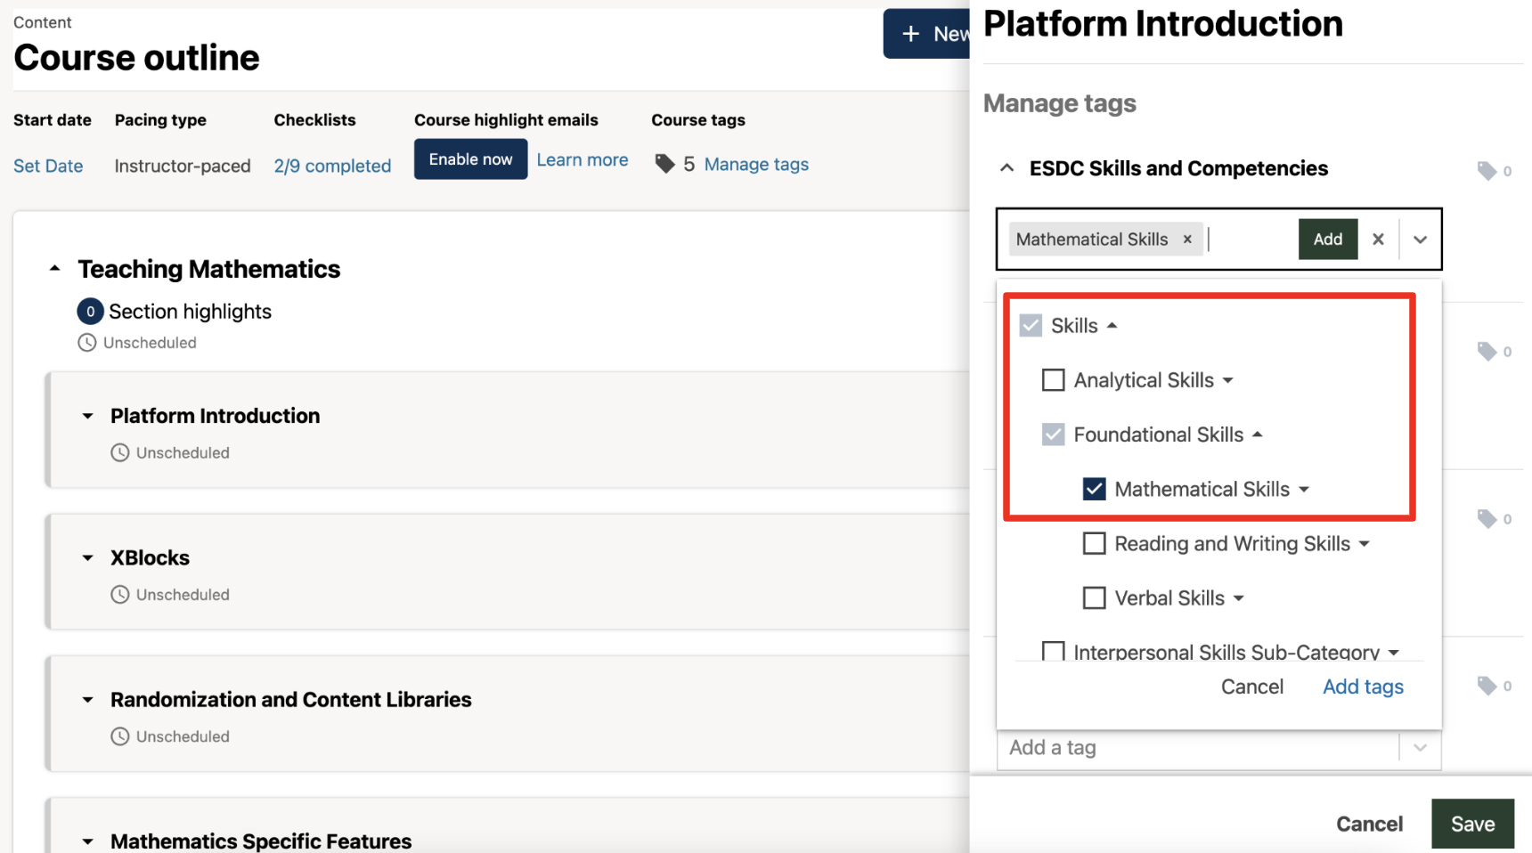
Task: Open the tag selector dropdown chevron
Action: tap(1420, 240)
